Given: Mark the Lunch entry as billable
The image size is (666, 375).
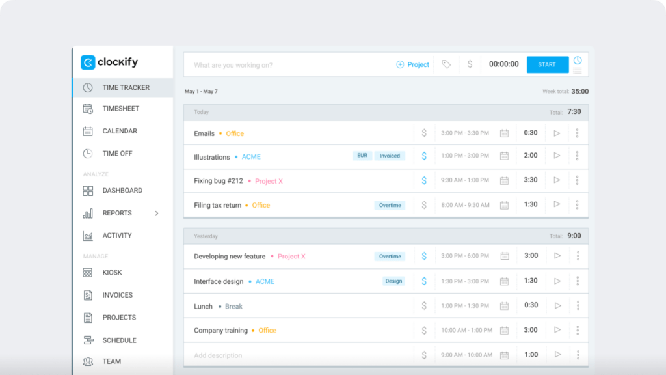Looking at the screenshot, I should (x=424, y=305).
